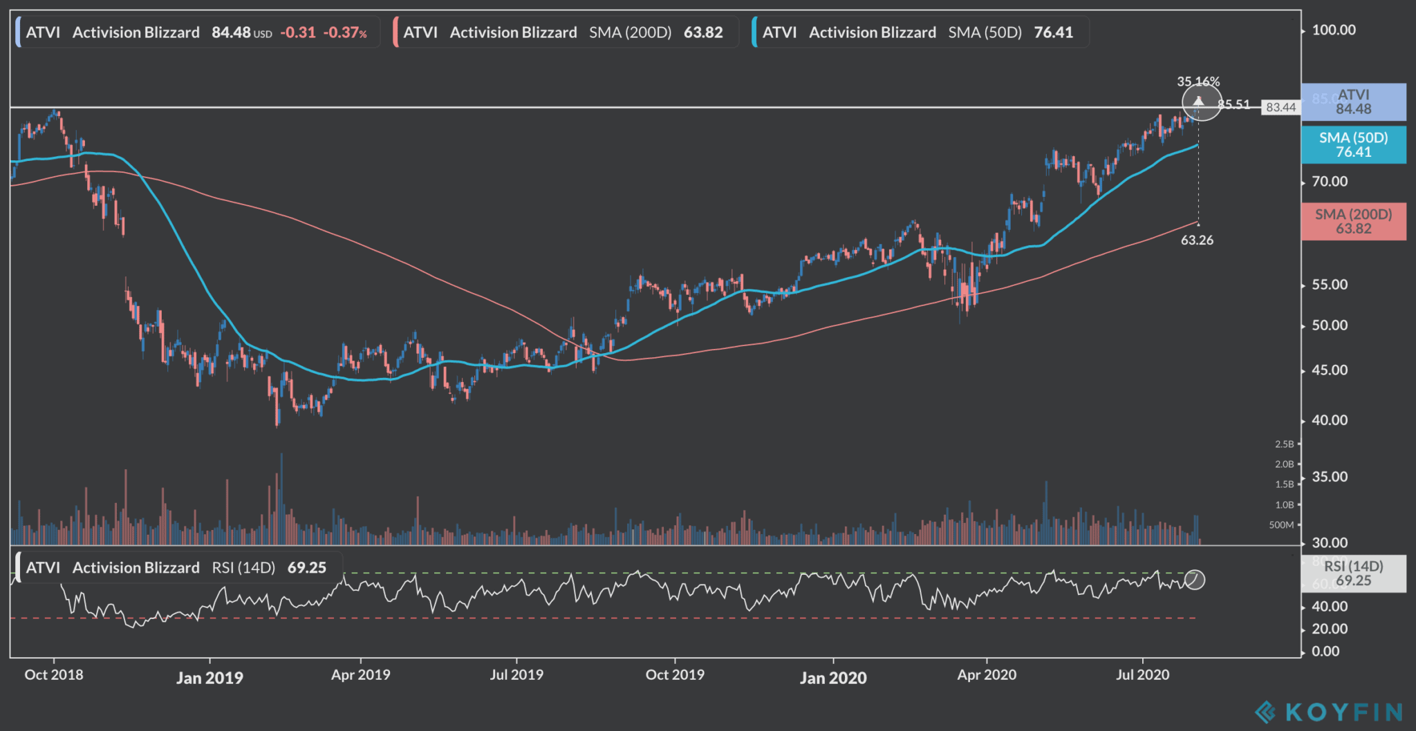Click the SMA (200D) 63.82 axis tag
This screenshot has height=731, width=1416.
point(1353,222)
